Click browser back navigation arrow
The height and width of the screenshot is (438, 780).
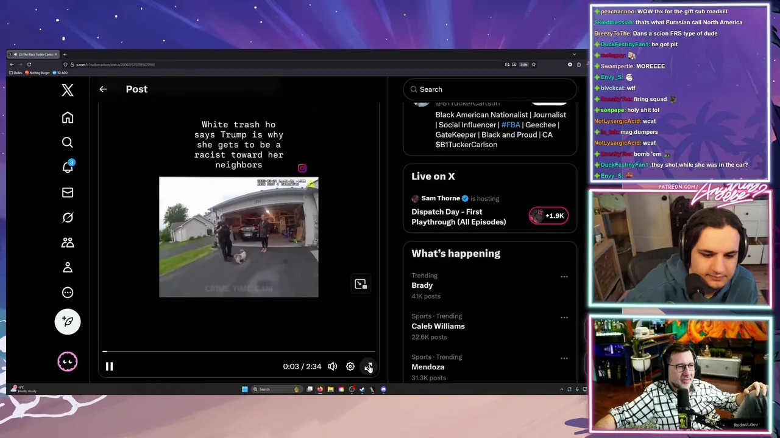(12, 64)
